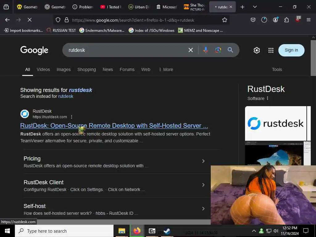Open Extensions puzzle piece icon
The height and width of the screenshot is (237, 316).
coord(286,20)
